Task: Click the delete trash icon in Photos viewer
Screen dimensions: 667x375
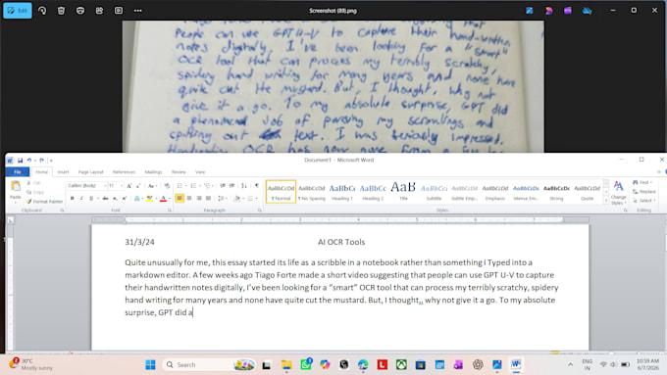Action: coord(61,11)
